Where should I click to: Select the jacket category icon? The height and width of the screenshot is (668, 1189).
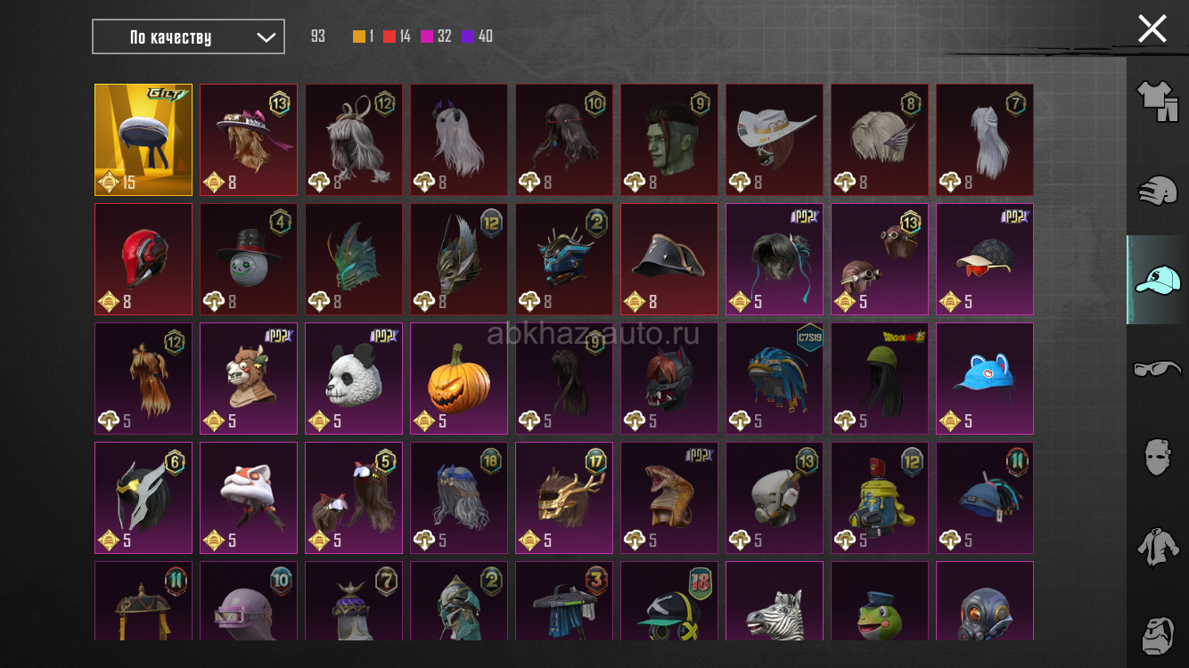coord(1158,545)
